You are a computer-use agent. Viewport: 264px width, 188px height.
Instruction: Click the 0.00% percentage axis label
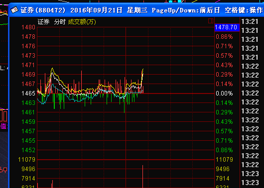tap(224, 94)
